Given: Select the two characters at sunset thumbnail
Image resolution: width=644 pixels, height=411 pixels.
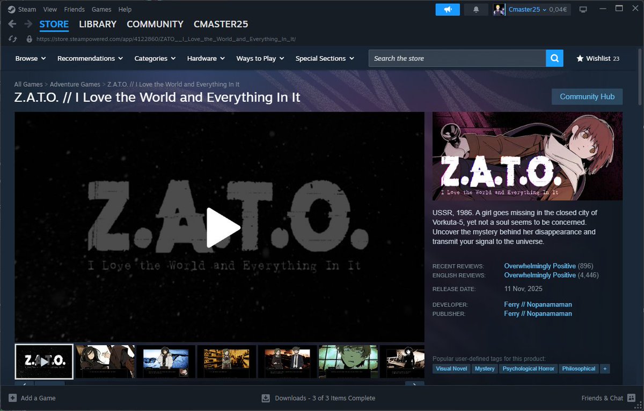Looking at the screenshot, I should pos(287,361).
